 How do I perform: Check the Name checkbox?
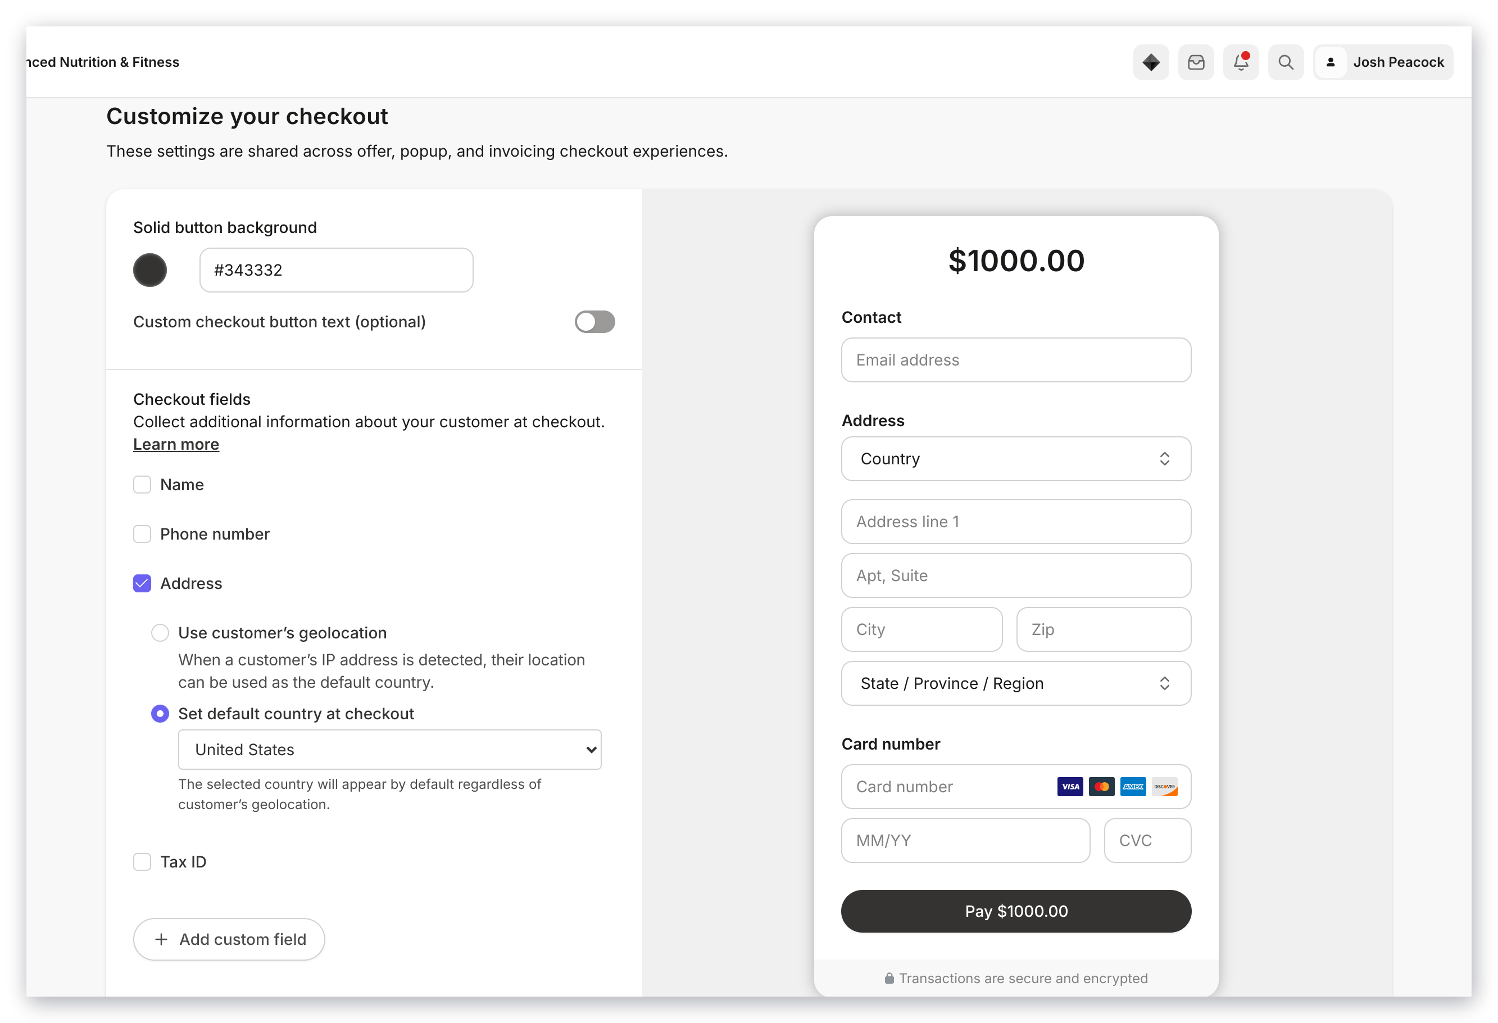click(x=142, y=485)
